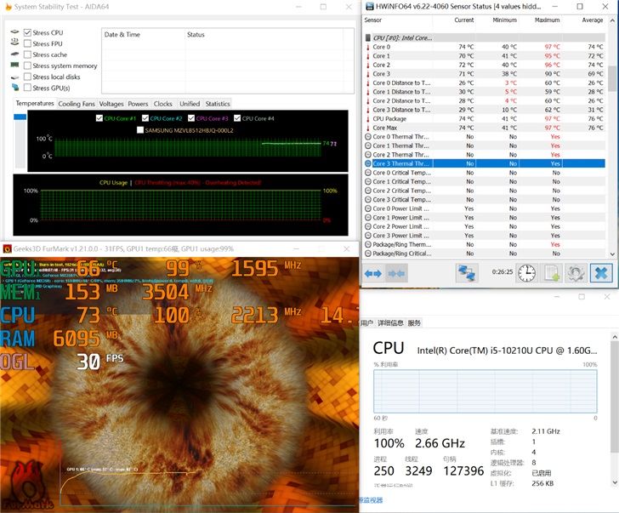
Task: Open the 资源监视器 link at bottom
Action: tap(372, 500)
